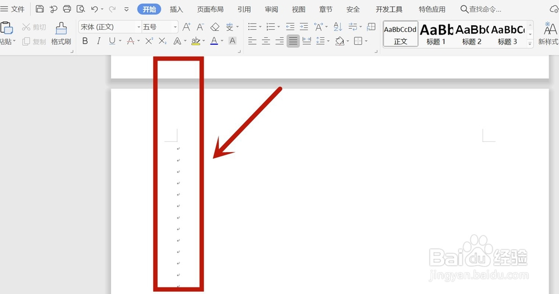Open the font size 五号 dropdown
The image size is (559, 294).
point(175,27)
